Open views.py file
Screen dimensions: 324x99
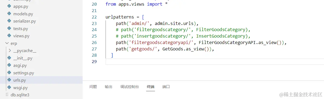tap(21, 36)
